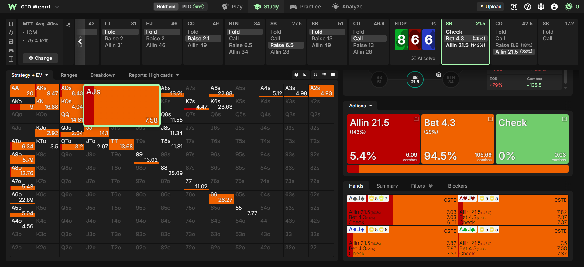584x267 pixels.
Task: Switch to the Study tab
Action: pos(266,7)
